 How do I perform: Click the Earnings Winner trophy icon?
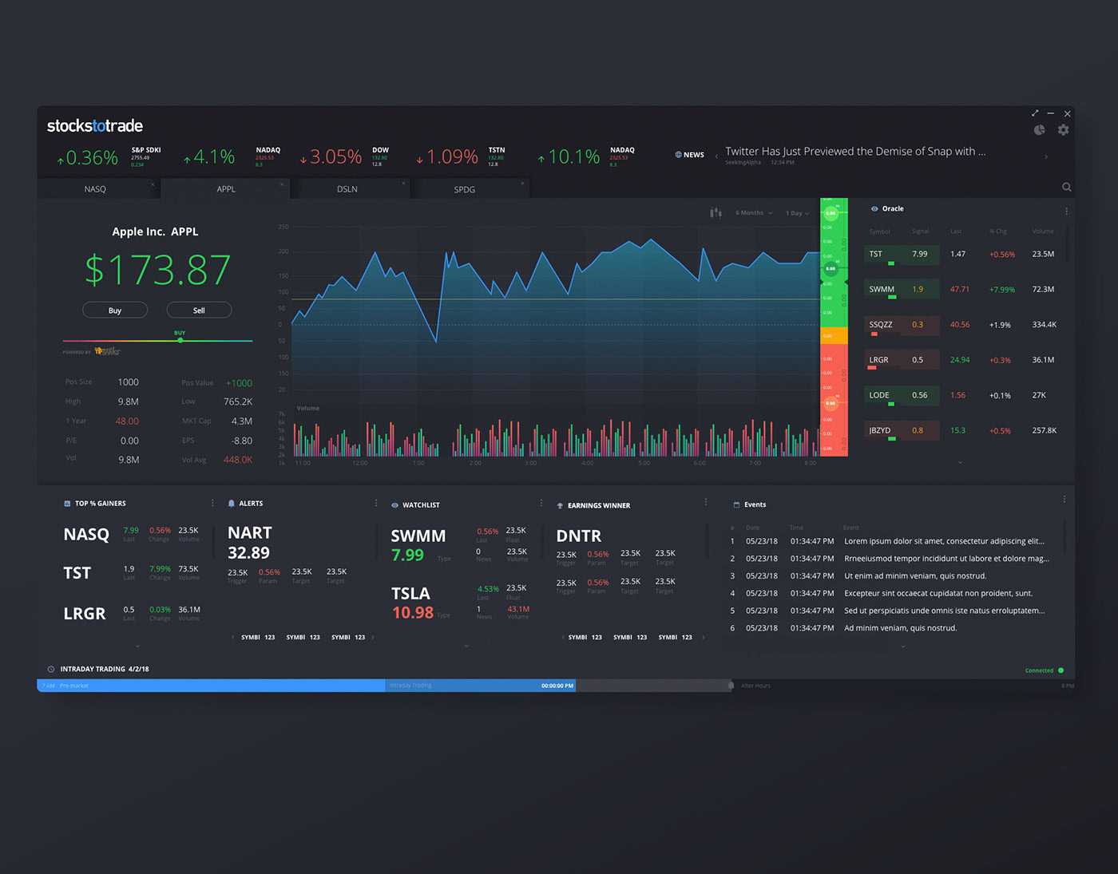(560, 506)
